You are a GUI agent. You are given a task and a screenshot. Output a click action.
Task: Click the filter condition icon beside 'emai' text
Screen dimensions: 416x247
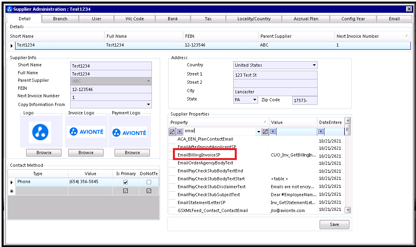pyautogui.click(x=180, y=131)
